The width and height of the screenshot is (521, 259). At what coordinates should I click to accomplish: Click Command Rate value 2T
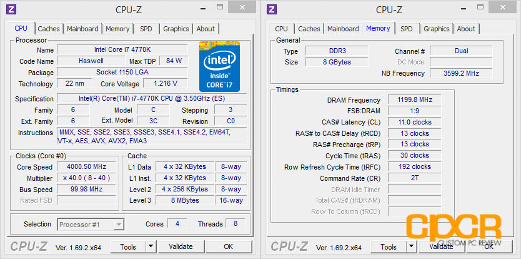point(415,178)
